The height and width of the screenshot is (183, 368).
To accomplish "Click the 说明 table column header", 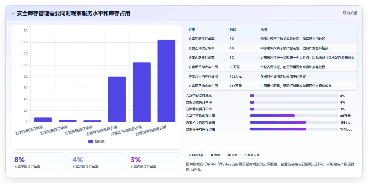I will [x=264, y=30].
